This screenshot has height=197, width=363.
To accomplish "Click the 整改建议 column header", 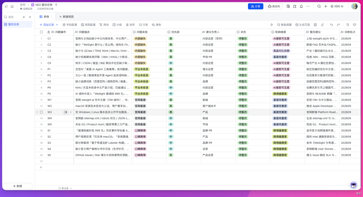I will pyautogui.click(x=322, y=32).
